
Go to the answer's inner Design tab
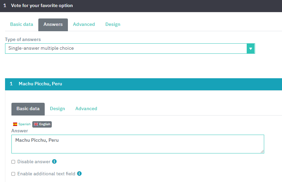[x=57, y=109]
